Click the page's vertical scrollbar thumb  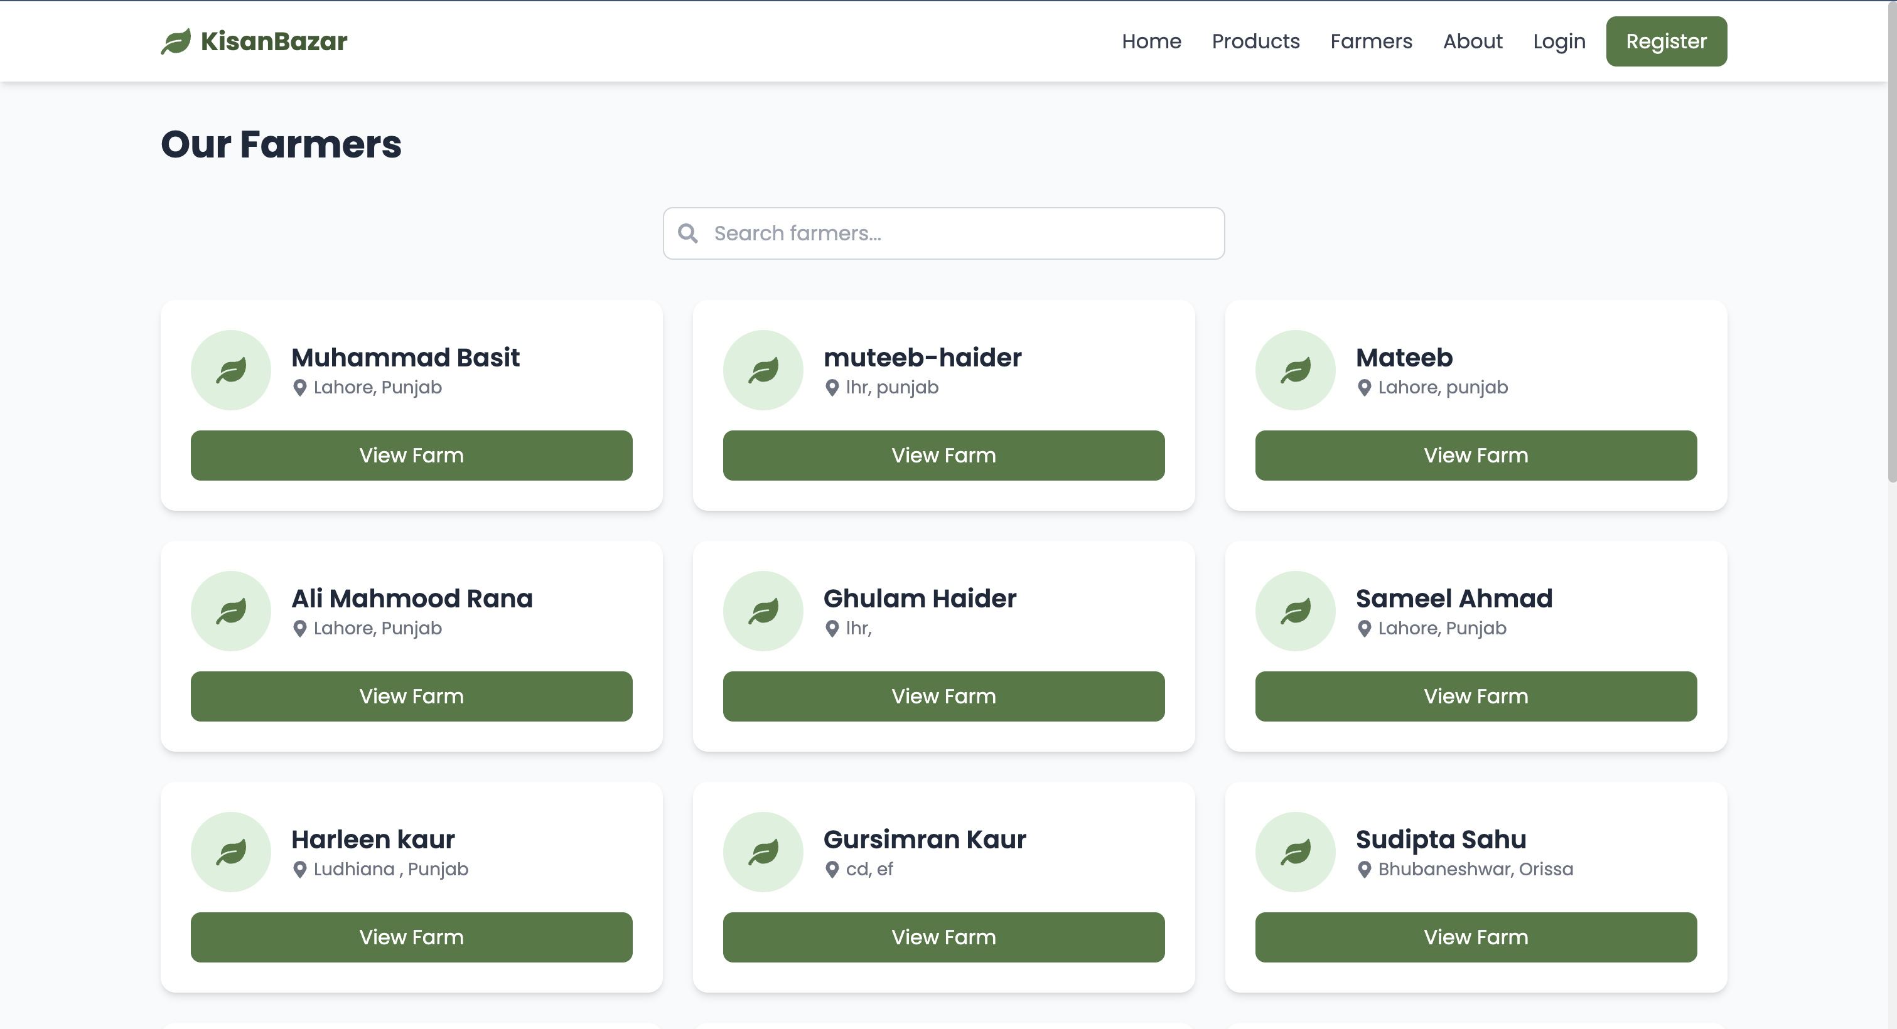click(1892, 242)
